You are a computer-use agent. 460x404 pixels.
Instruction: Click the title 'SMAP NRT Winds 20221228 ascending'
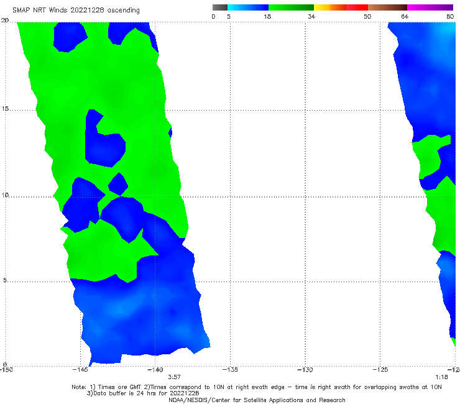point(76,10)
